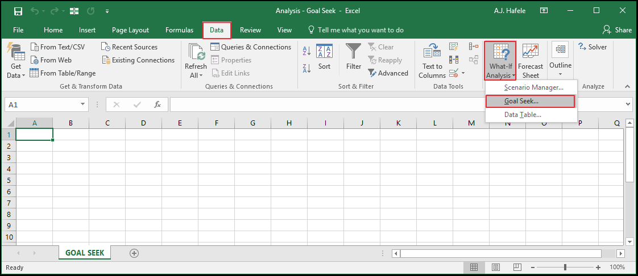This screenshot has height=276, width=638.
Task: Click the Redo arrow icon
Action: coord(54,11)
